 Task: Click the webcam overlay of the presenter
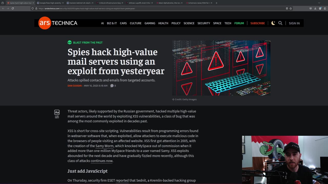click(285, 160)
